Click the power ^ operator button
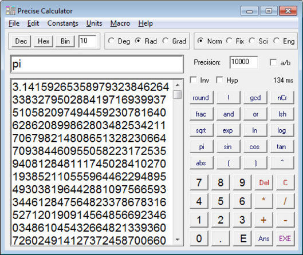This screenshot has height=255, width=303. [282, 163]
